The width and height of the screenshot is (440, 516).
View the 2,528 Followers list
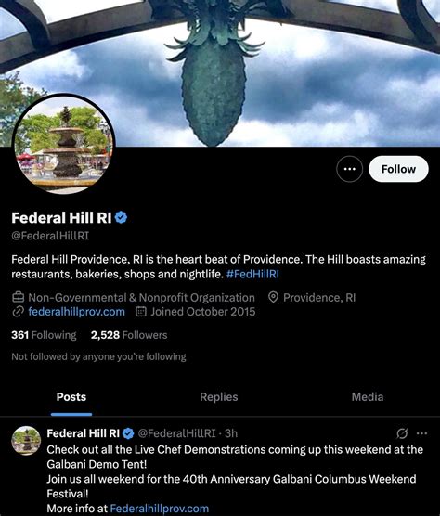point(129,335)
